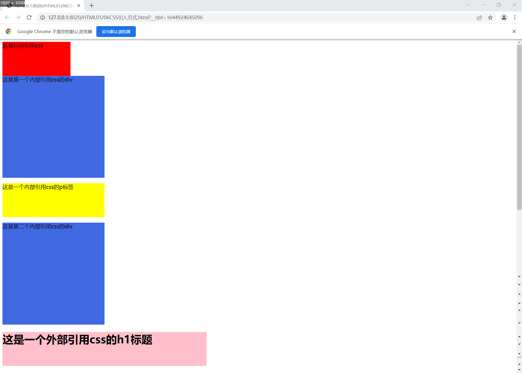View site information icon in address bar
Screen dimensions: 522x373
pyautogui.click(x=42, y=17)
